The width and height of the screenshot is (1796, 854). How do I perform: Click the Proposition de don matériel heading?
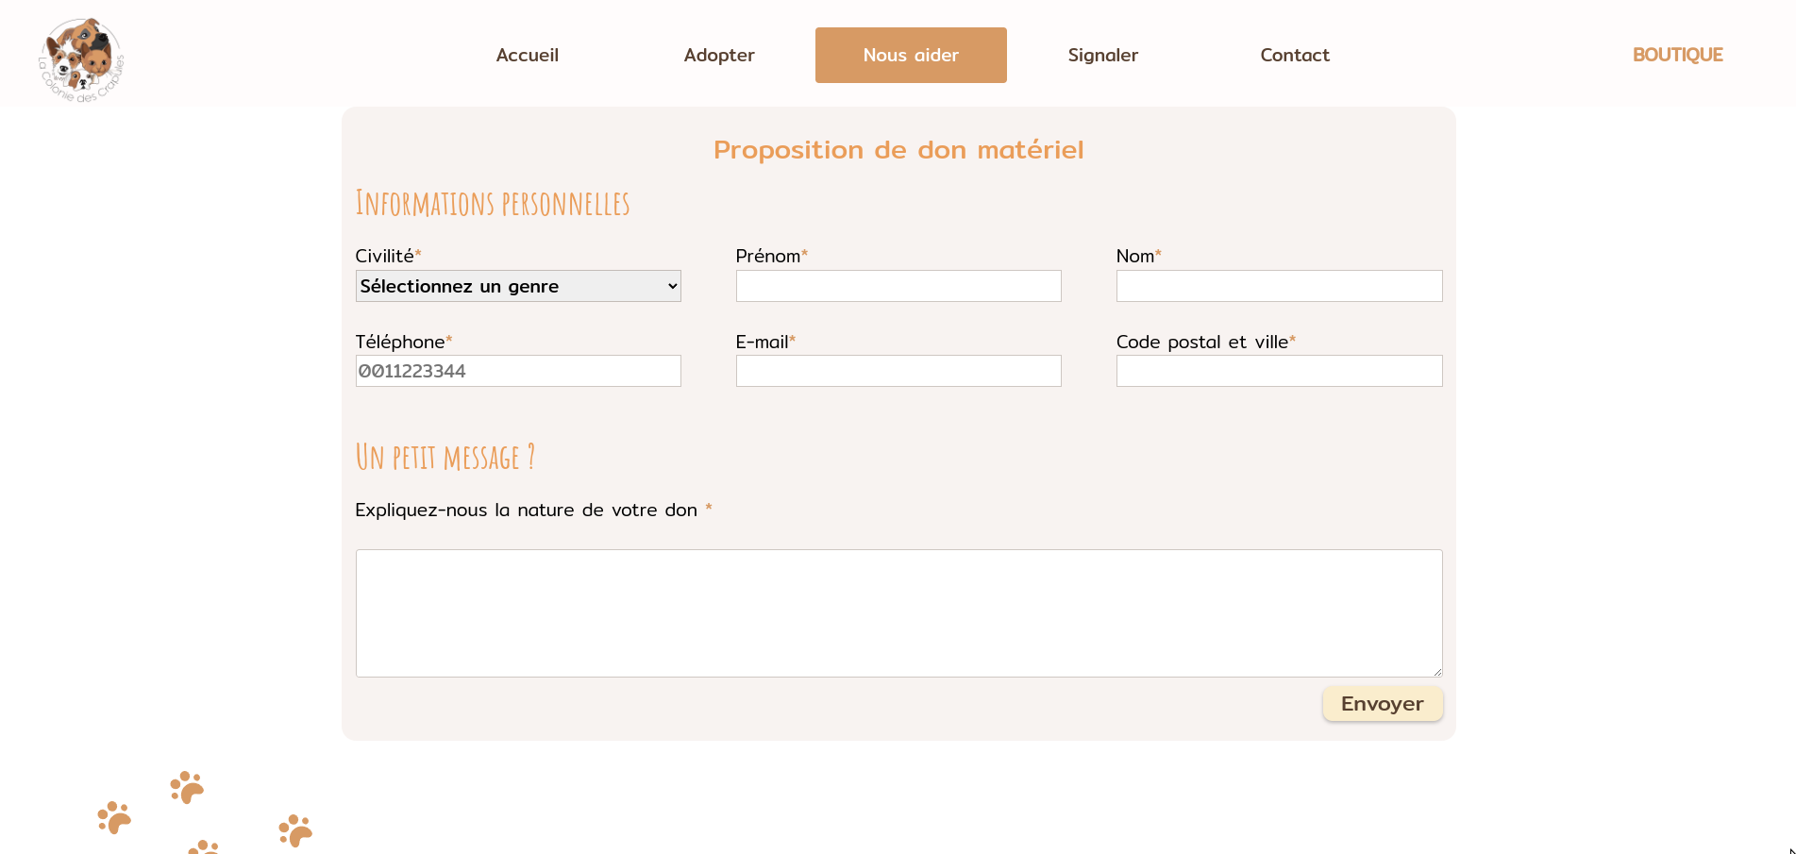898,150
